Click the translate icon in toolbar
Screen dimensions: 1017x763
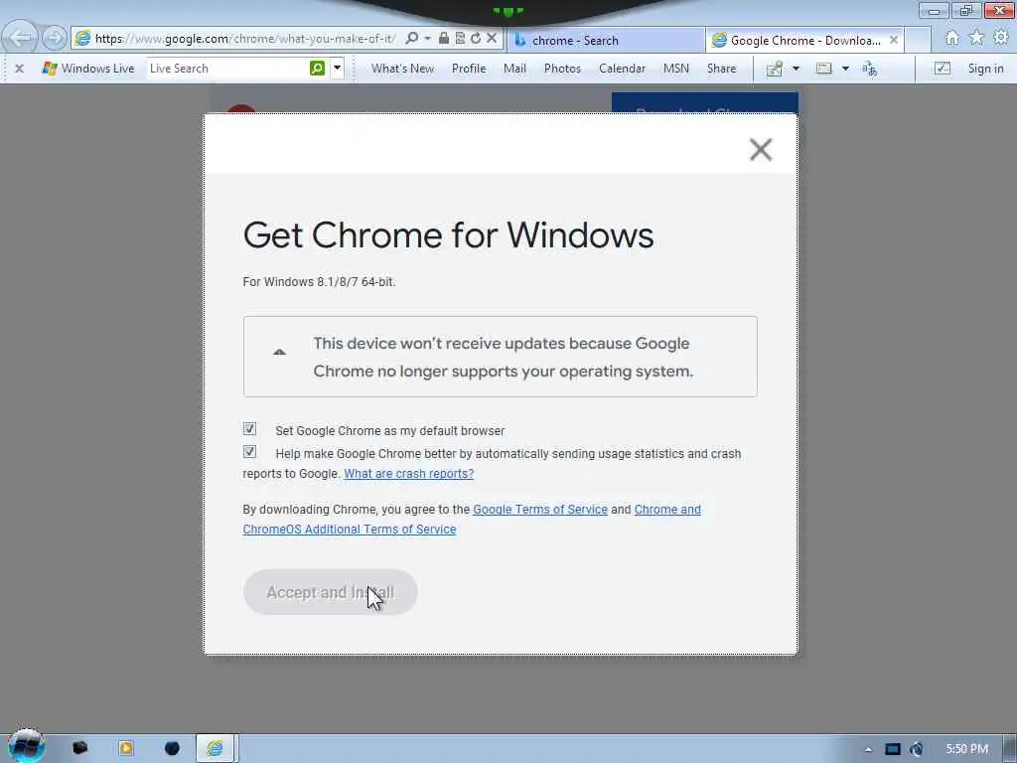(x=869, y=69)
